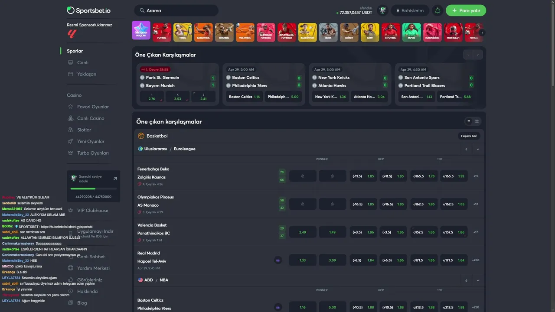Click the Para yatır deposit button
The width and height of the screenshot is (555, 312).
(466, 10)
